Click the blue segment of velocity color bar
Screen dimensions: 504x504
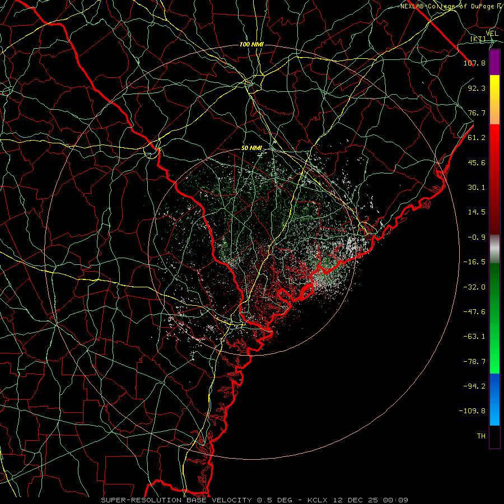[494, 399]
